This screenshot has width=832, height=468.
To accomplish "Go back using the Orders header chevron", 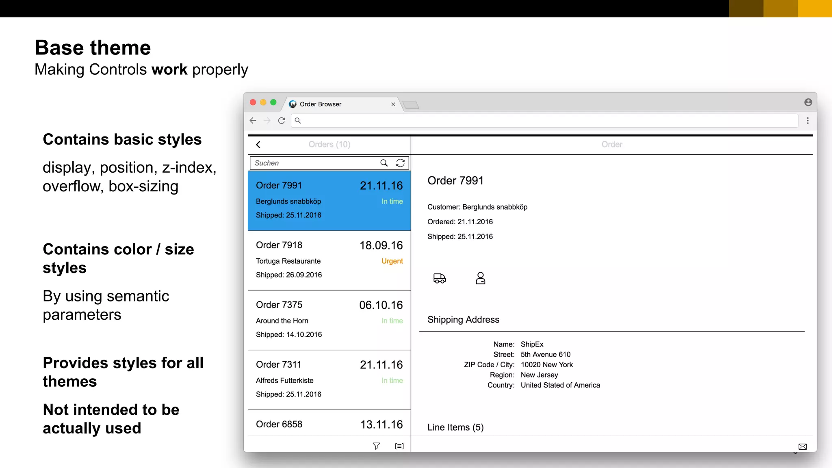I will coord(258,145).
